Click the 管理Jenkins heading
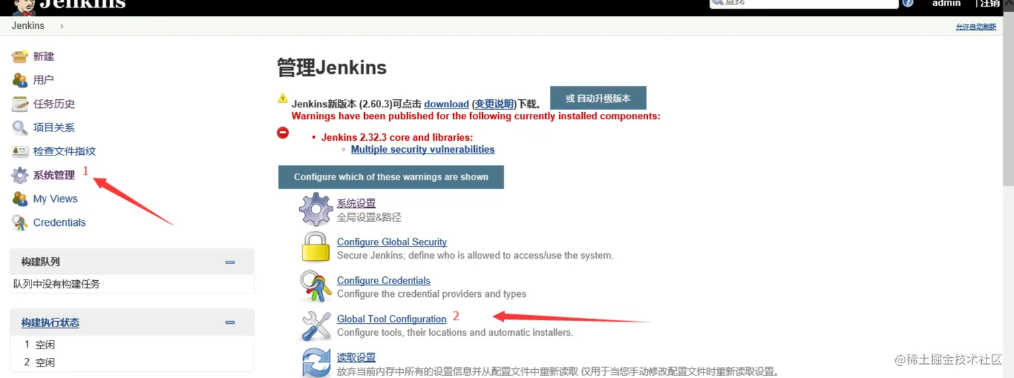The image size is (1014, 378). [x=332, y=68]
